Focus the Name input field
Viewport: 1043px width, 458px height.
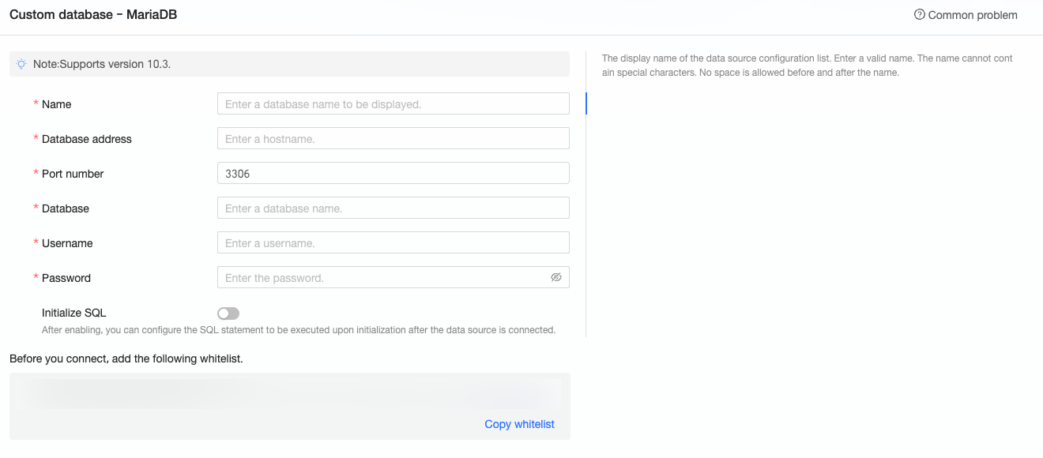tap(393, 103)
